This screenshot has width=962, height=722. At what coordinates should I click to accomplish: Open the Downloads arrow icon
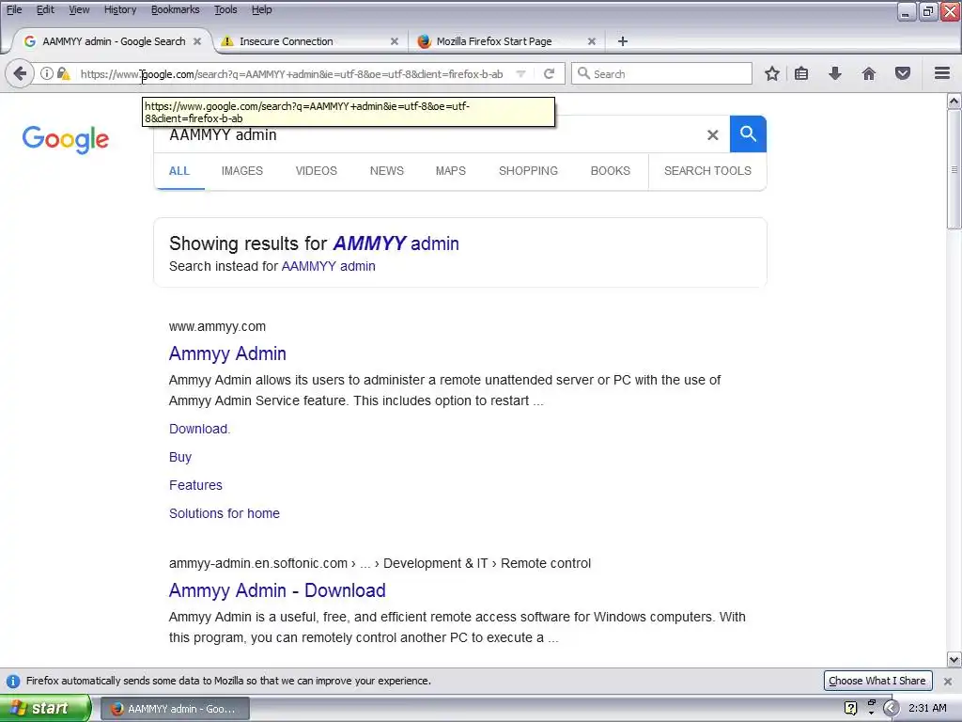[835, 73]
